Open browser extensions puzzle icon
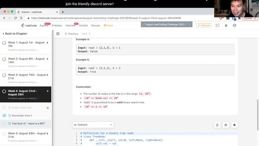 239,18
